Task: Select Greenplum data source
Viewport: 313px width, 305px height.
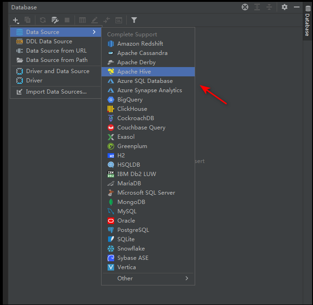Action: 148,146
